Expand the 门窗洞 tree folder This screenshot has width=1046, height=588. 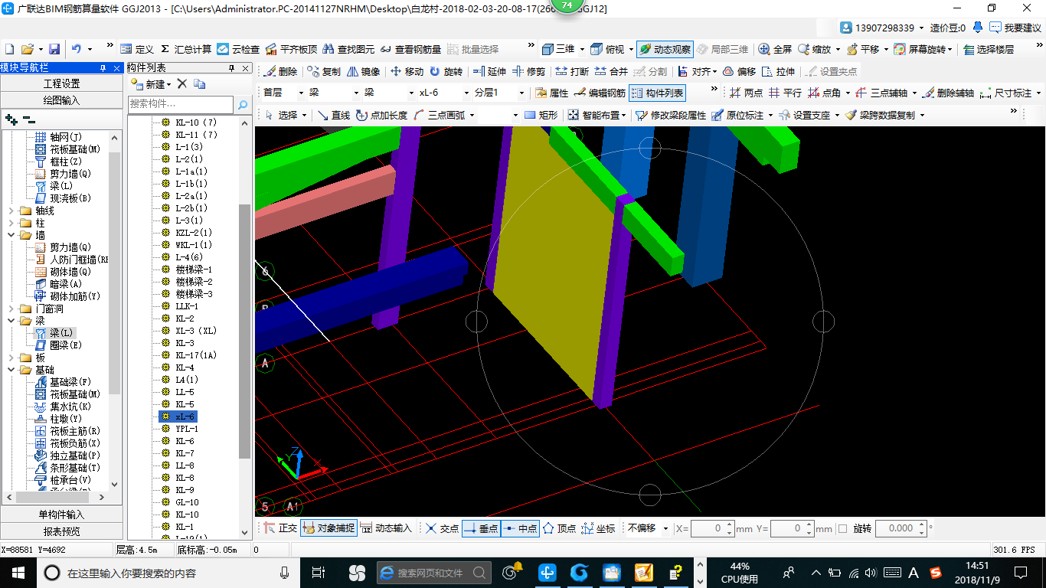11,309
